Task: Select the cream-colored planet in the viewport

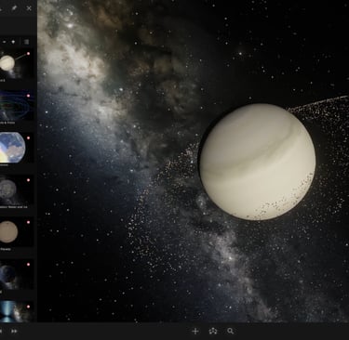Action: click(258, 162)
